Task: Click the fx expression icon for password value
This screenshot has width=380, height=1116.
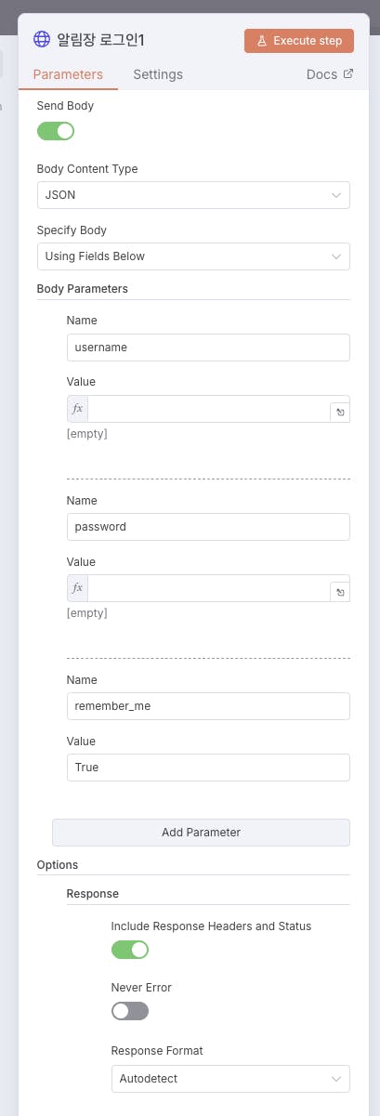Action: pos(78,588)
